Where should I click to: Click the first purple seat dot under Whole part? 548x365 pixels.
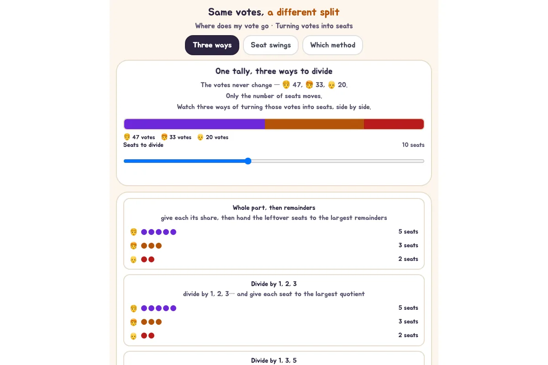144,232
